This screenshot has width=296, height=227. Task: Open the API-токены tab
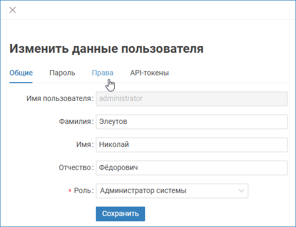point(149,73)
